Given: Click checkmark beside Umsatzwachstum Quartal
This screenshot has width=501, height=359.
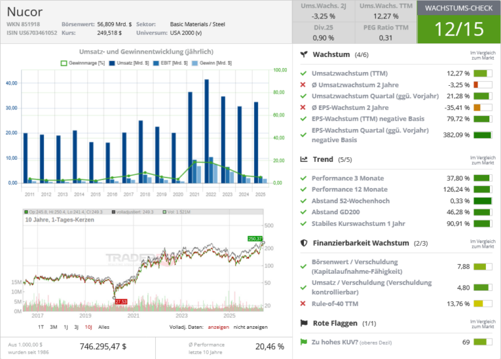Looking at the screenshot, I should point(303,96).
